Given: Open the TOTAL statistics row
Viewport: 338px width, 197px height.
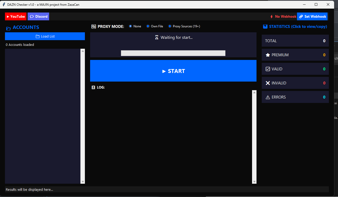Looking at the screenshot, I should pyautogui.click(x=295, y=41).
